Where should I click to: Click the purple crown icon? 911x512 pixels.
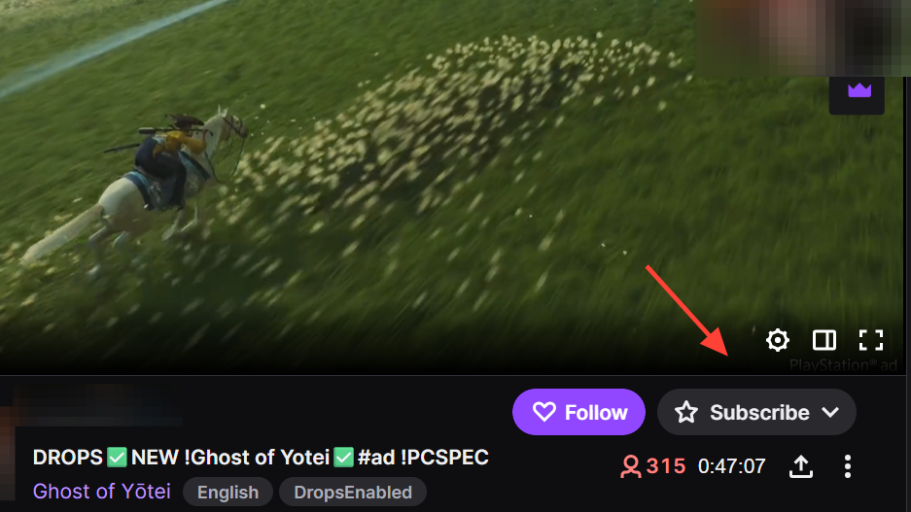[859, 90]
